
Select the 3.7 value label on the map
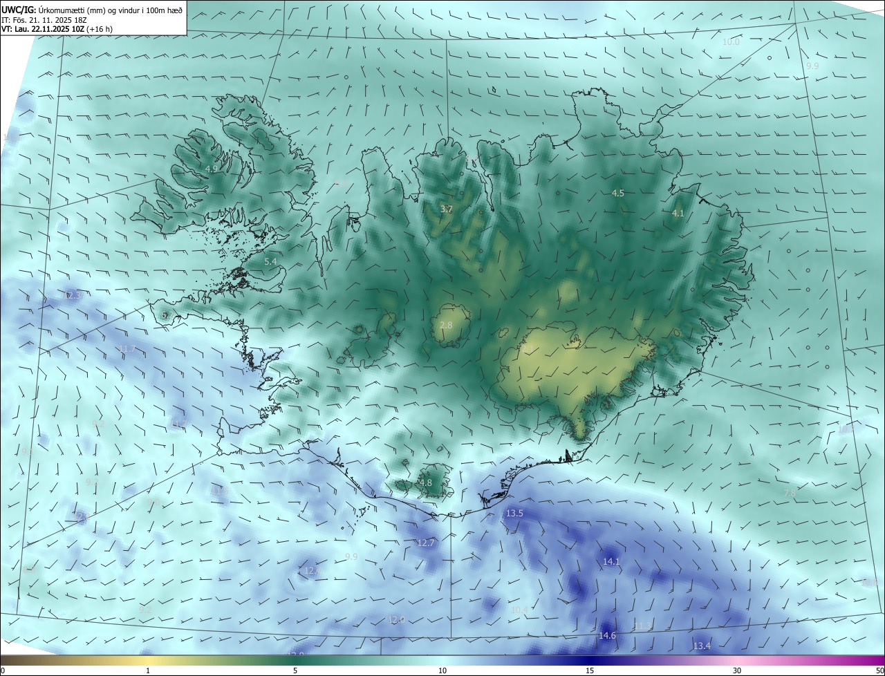[447, 209]
